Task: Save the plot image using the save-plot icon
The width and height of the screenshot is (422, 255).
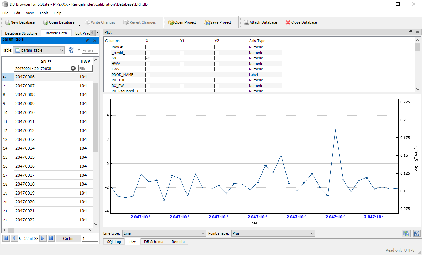Action: pyautogui.click(x=406, y=233)
